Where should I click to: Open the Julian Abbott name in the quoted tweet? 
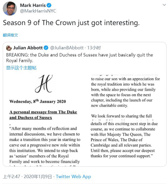[28, 48]
